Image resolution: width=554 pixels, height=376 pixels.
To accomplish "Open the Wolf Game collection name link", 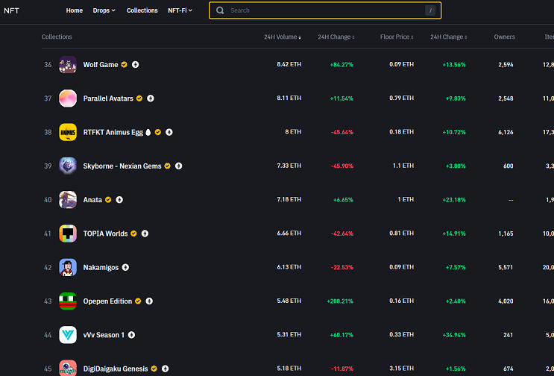I will [101, 65].
